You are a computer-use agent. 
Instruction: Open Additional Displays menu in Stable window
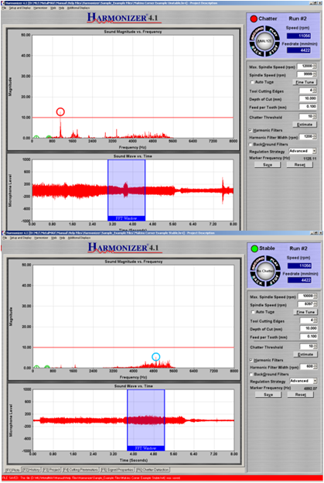click(79, 238)
